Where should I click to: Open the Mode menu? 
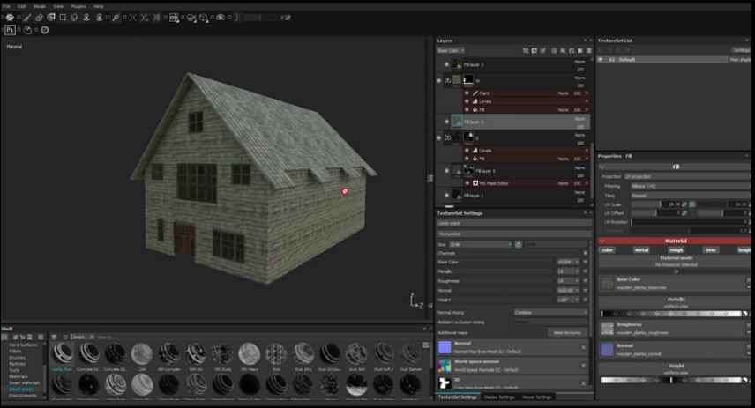[x=40, y=6]
